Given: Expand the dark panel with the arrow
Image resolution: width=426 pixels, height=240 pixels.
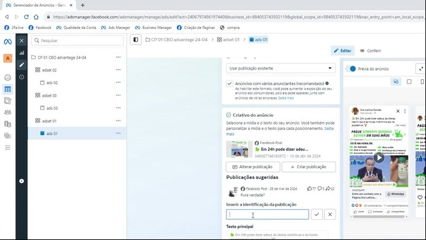Looking at the screenshot, I should pos(21,181).
